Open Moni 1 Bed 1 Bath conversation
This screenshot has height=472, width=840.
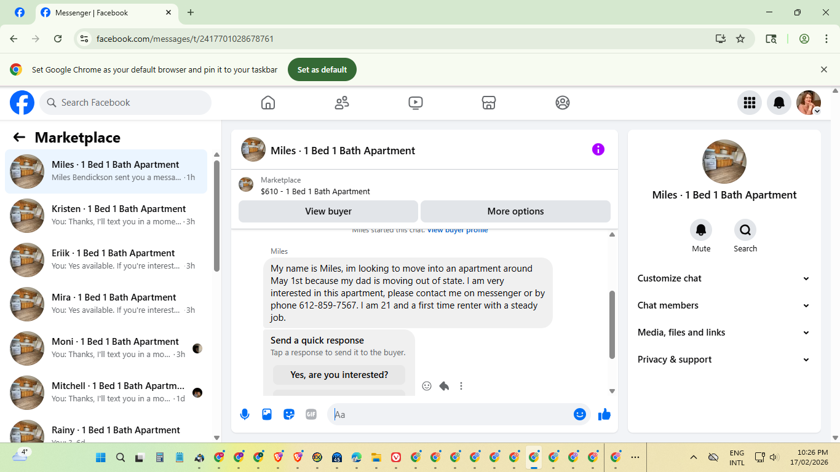[x=106, y=348]
